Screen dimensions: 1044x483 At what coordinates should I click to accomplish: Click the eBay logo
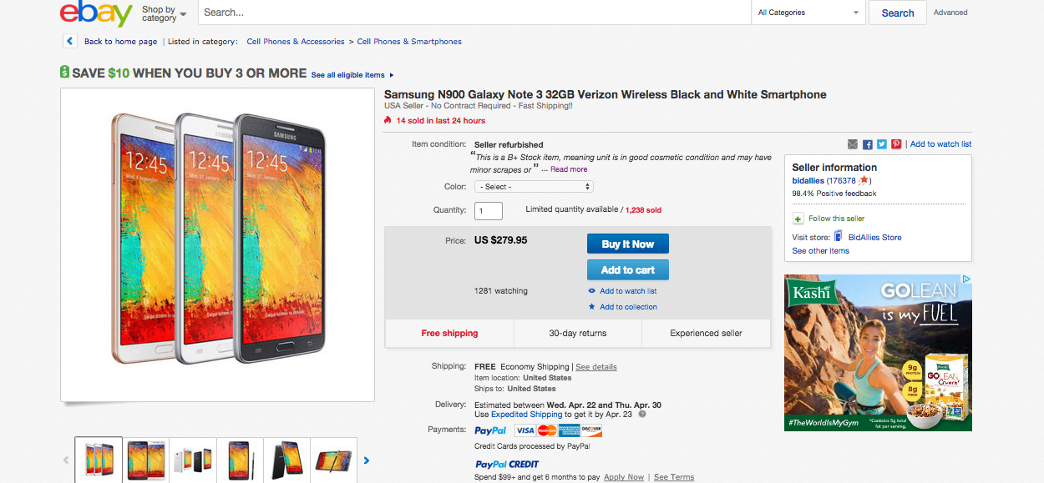tap(96, 13)
